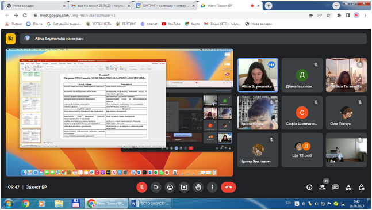Show the participants people panel

click(323, 187)
